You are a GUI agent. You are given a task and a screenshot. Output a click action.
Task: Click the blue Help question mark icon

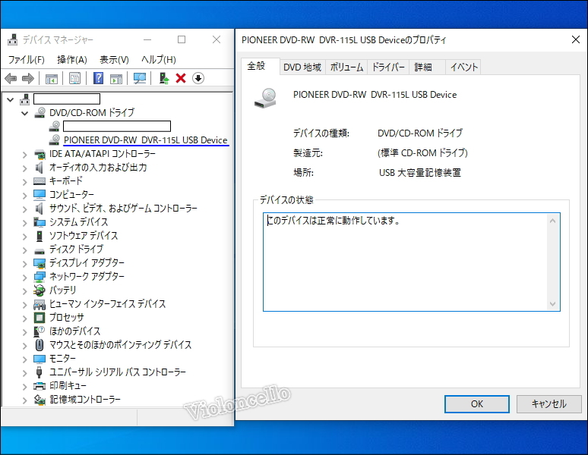point(98,78)
